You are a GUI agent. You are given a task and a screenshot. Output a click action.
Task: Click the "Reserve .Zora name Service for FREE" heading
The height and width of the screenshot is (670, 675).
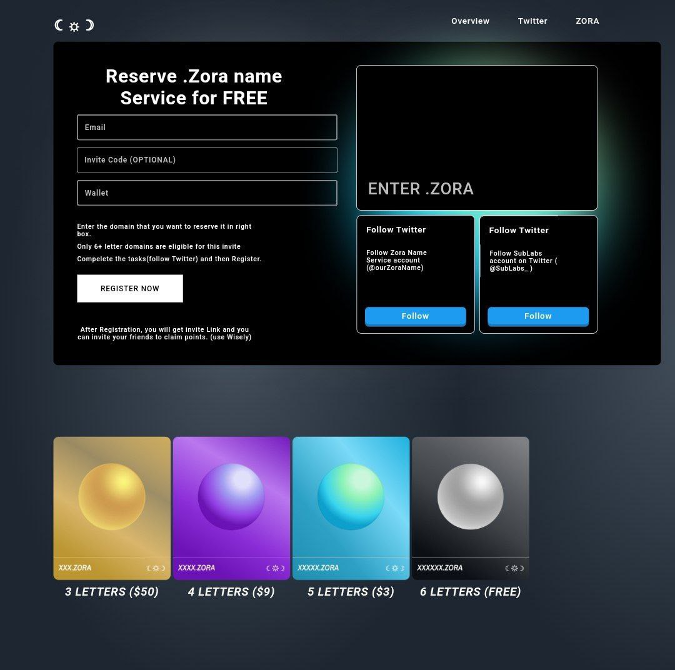tap(194, 87)
